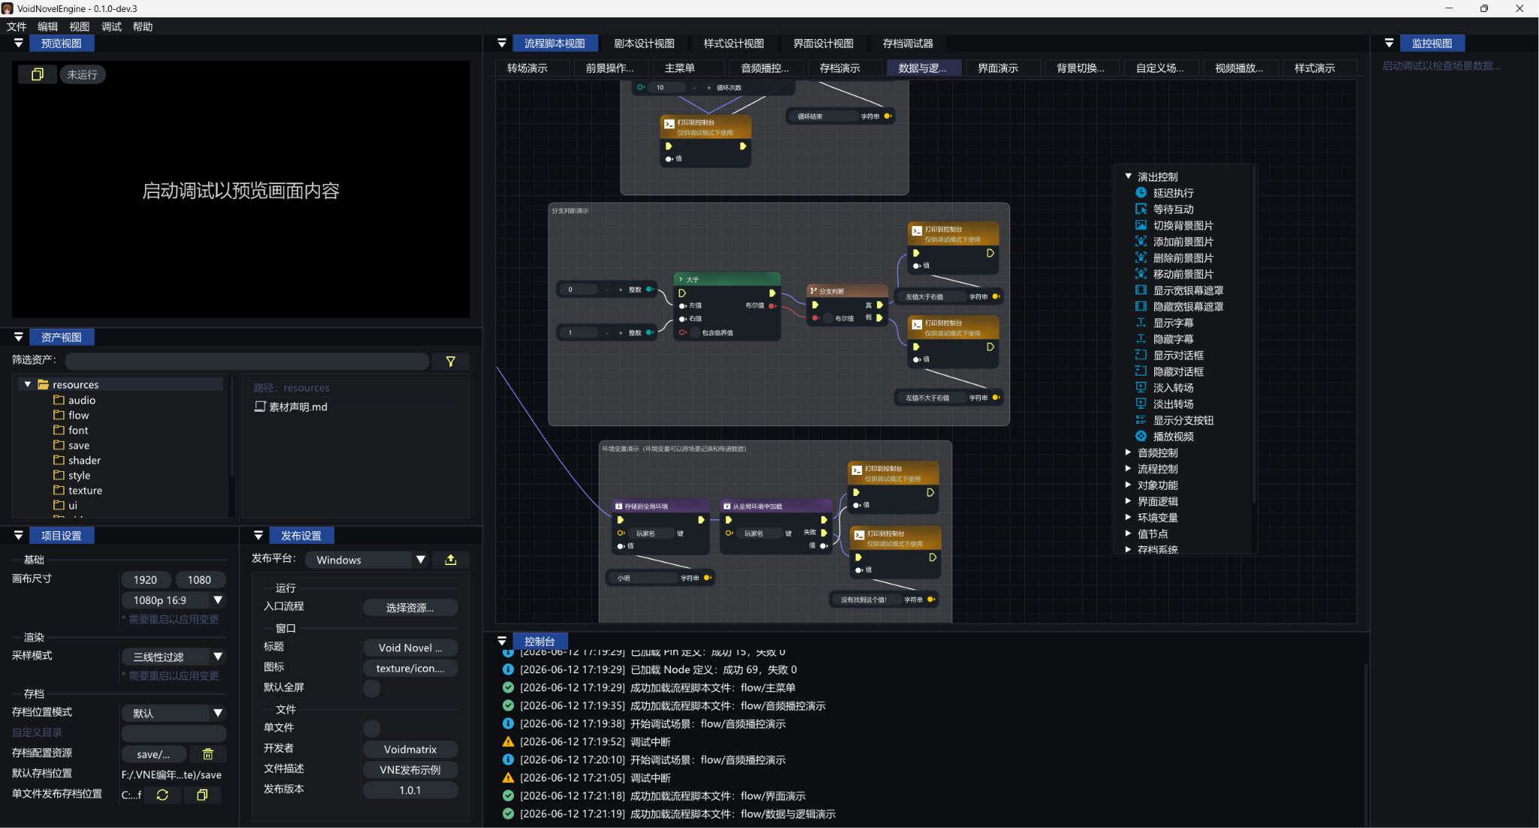Switch to the 存档调试器 tab
Viewport: 1539px width, 828px height.
[908, 44]
